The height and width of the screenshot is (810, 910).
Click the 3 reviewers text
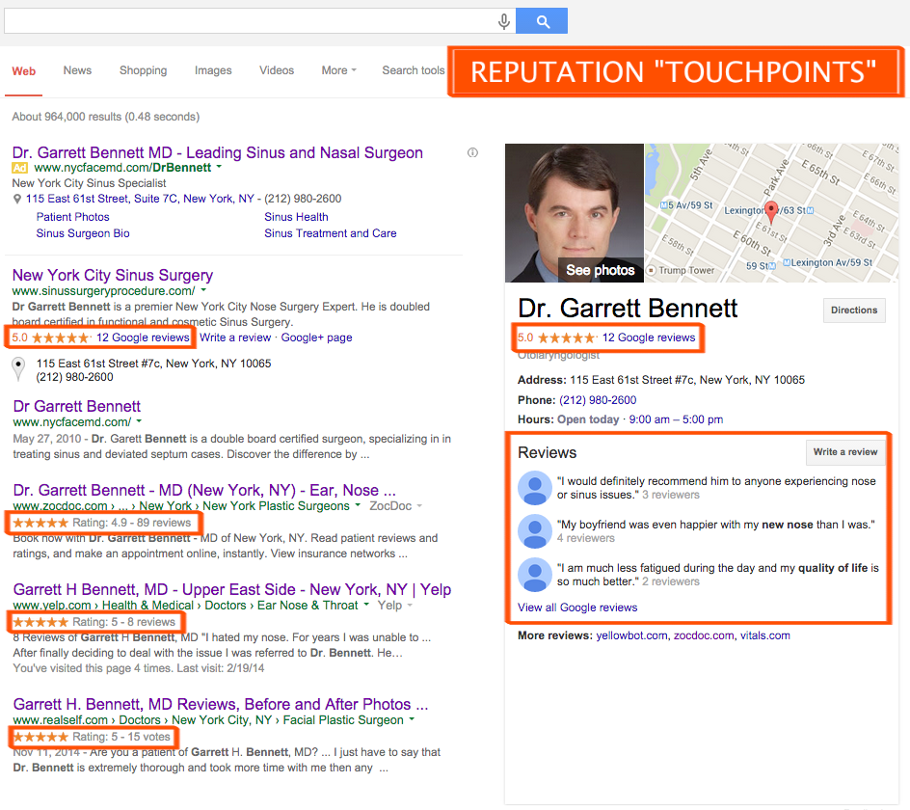pyautogui.click(x=671, y=495)
